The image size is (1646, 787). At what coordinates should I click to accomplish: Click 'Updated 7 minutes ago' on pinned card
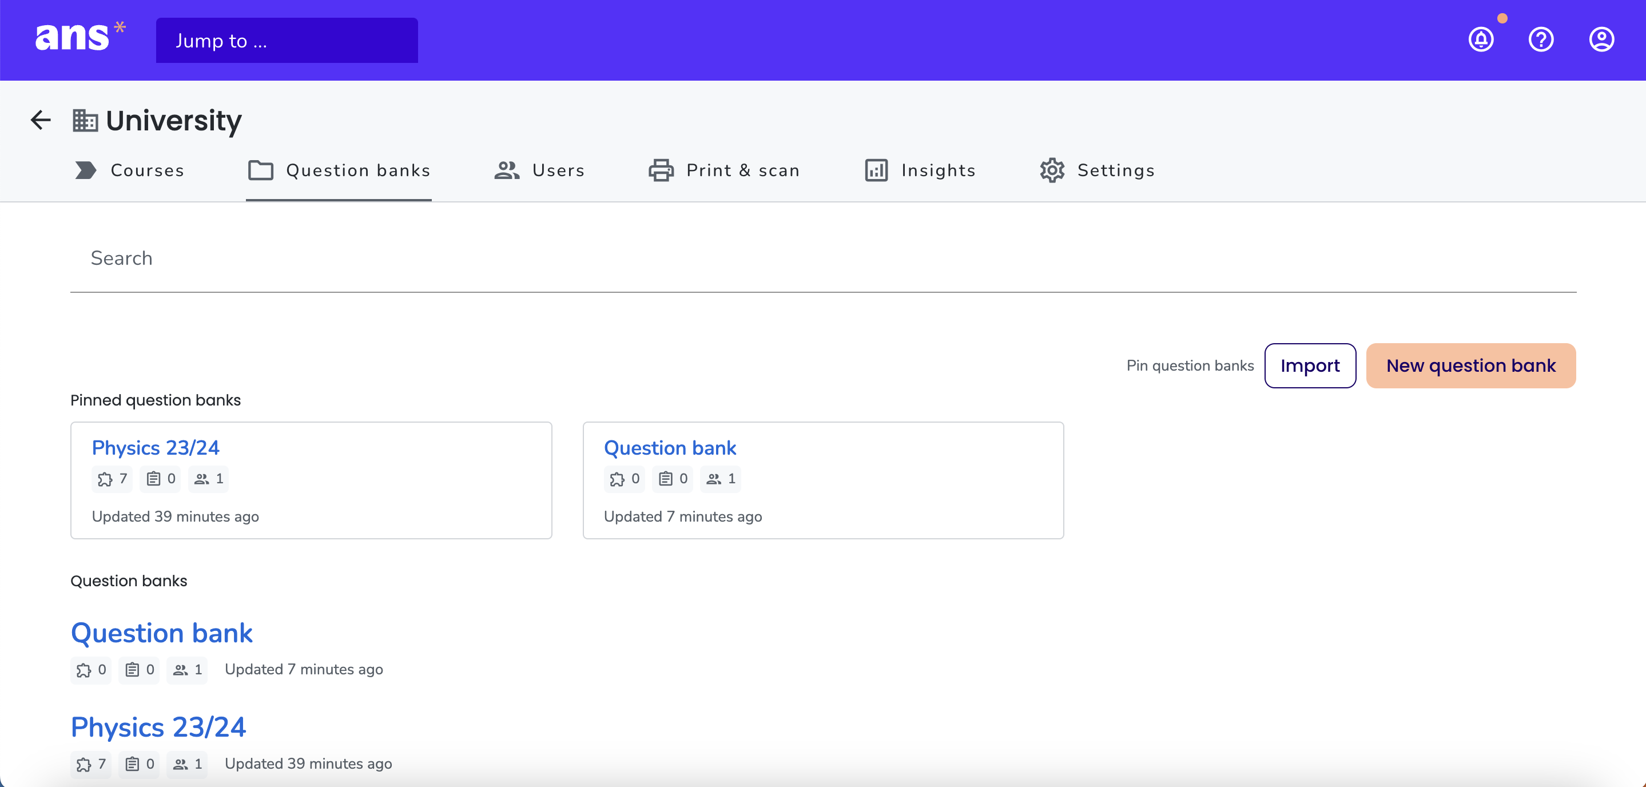682,517
